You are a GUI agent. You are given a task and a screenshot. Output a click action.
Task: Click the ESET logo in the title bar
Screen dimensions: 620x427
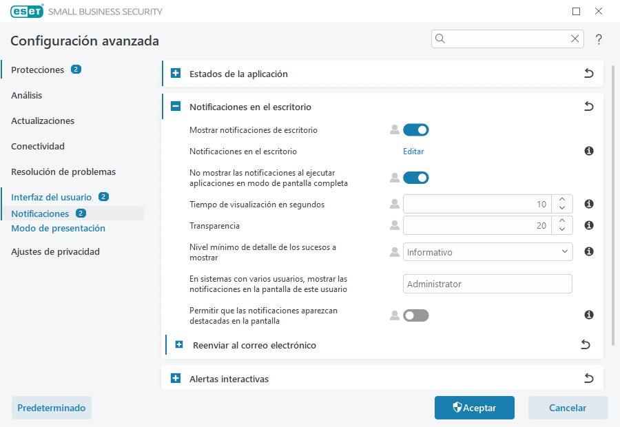(x=26, y=11)
